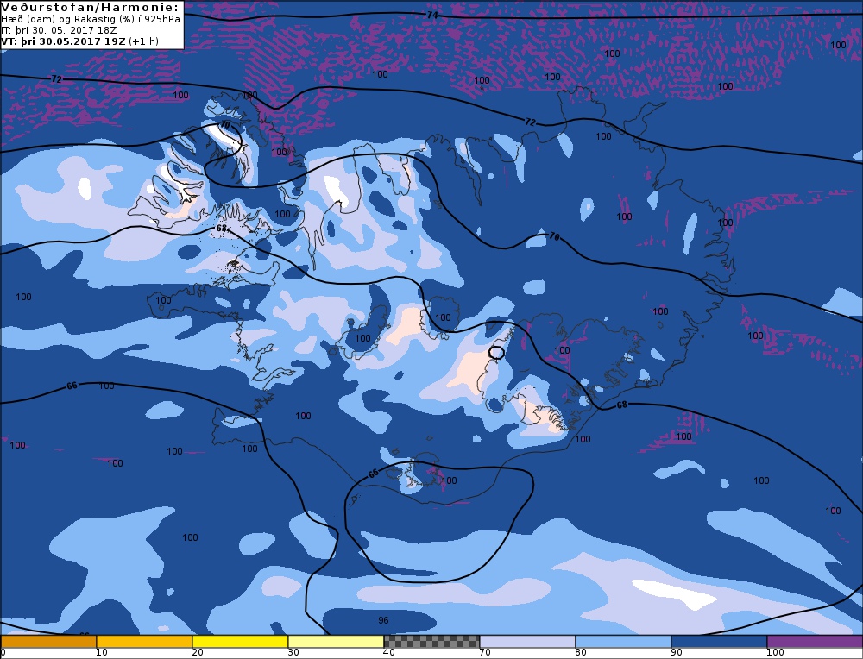The width and height of the screenshot is (863, 659).
Task: Click the checkered gray 40–70 legend swatch
Action: coord(431,642)
